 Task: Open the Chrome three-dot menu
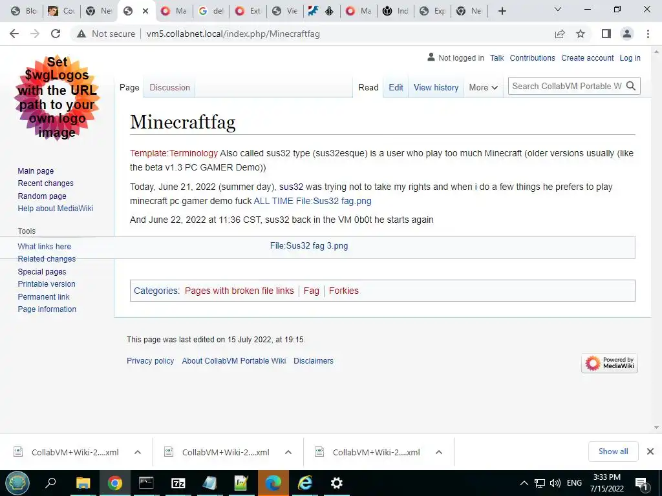coord(648,34)
